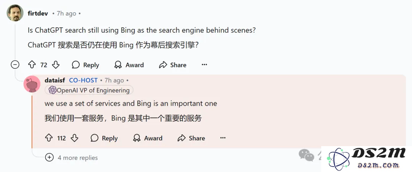
Task: Open dataisf's pink Reddit avatar
Action: pos(32,84)
